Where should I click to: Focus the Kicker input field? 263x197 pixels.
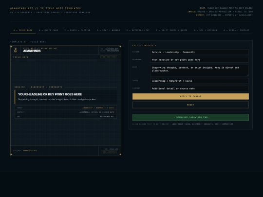click(199, 52)
